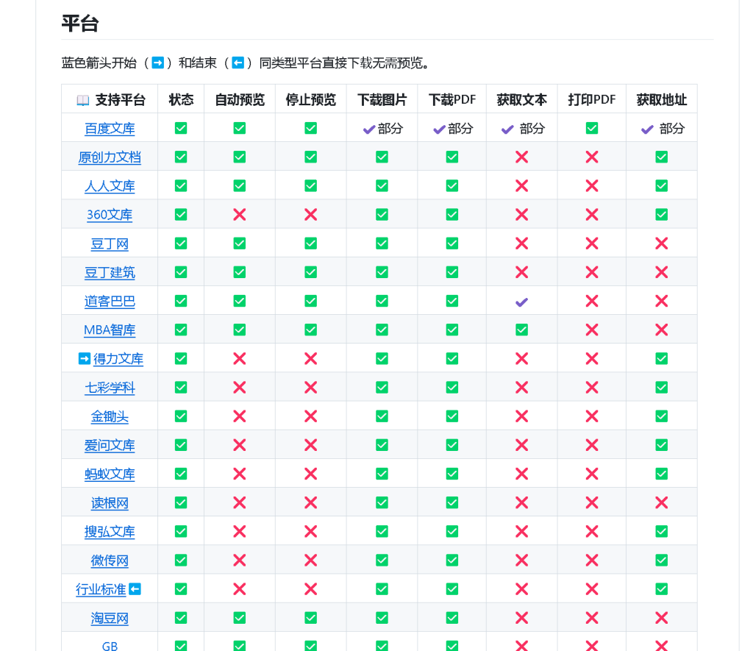Click the red cross in MBA智库 打印PDF cell
The height and width of the screenshot is (651, 753).
click(x=592, y=330)
